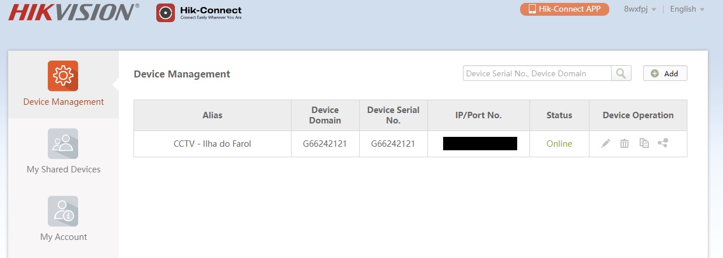Open the English language dropdown
Screen dimensions: 723x258
click(687, 9)
